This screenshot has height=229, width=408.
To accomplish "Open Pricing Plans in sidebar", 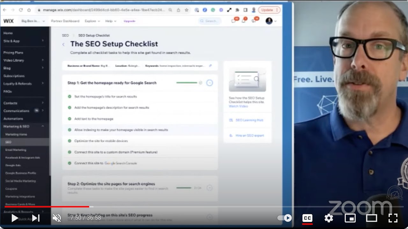I will 13,52.
